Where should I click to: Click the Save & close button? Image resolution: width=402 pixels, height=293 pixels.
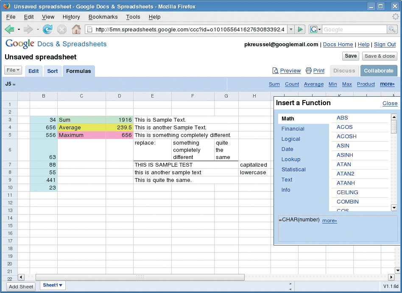coord(380,56)
